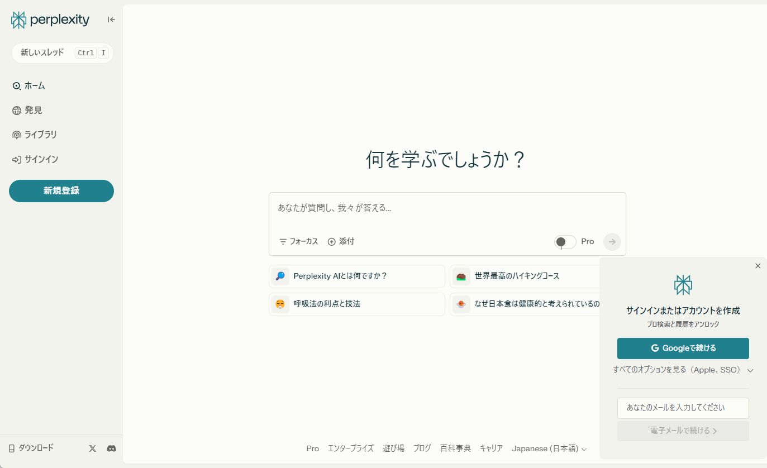This screenshot has width=767, height=468.
Task: Click the 新規登録 button
Action: [x=61, y=190]
